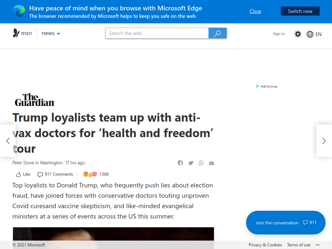
Task: Toggle Like on the article
Action: 23,174
